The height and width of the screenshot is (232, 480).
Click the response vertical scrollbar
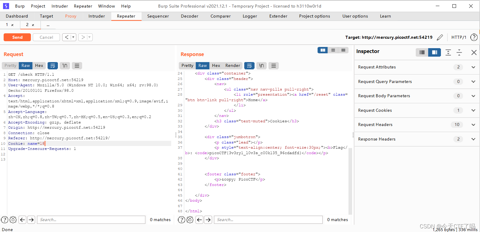pyautogui.click(x=350, y=181)
